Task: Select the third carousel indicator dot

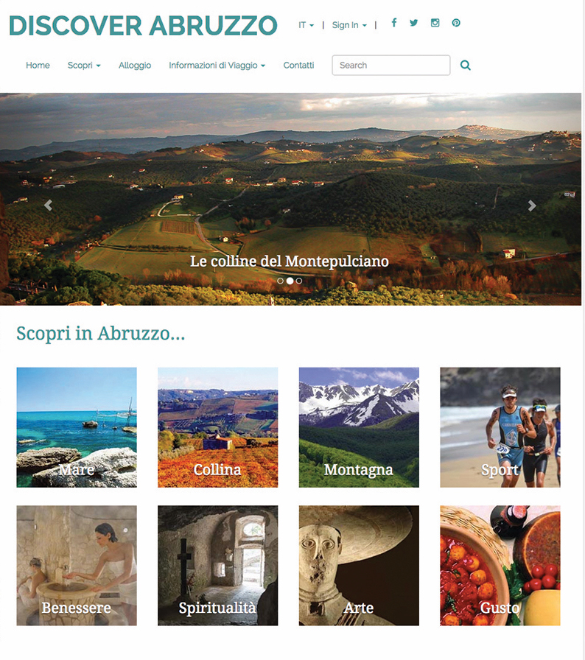Action: click(299, 281)
